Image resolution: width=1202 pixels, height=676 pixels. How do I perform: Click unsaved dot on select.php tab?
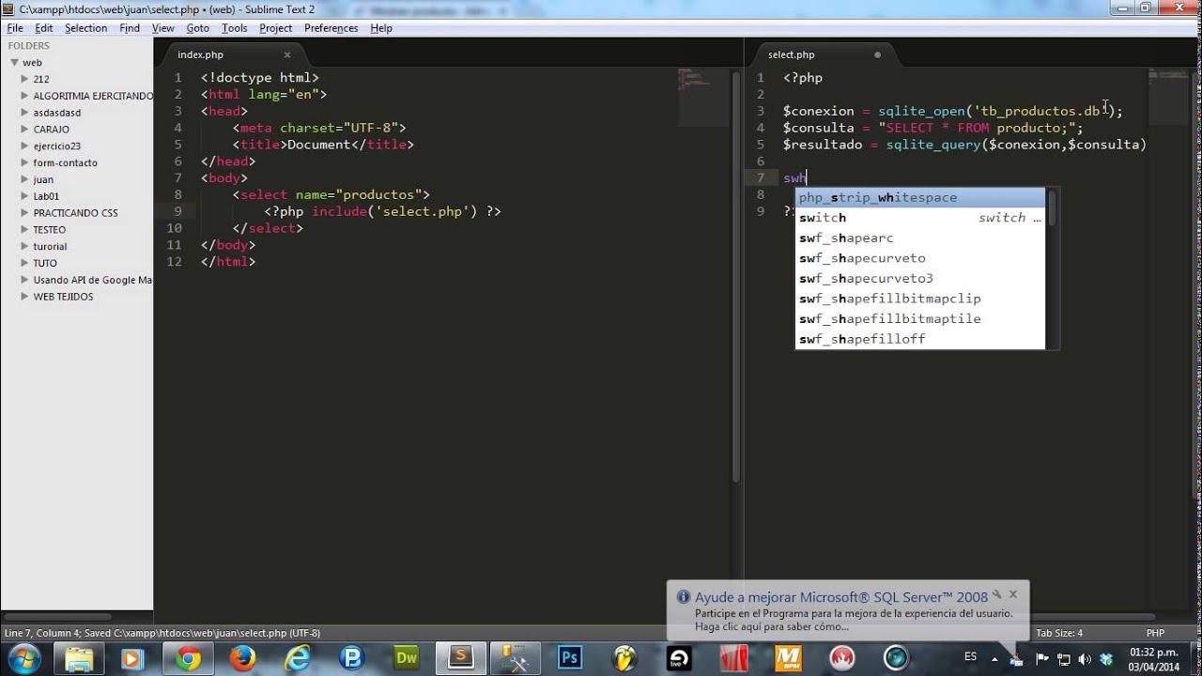pyautogui.click(x=878, y=54)
